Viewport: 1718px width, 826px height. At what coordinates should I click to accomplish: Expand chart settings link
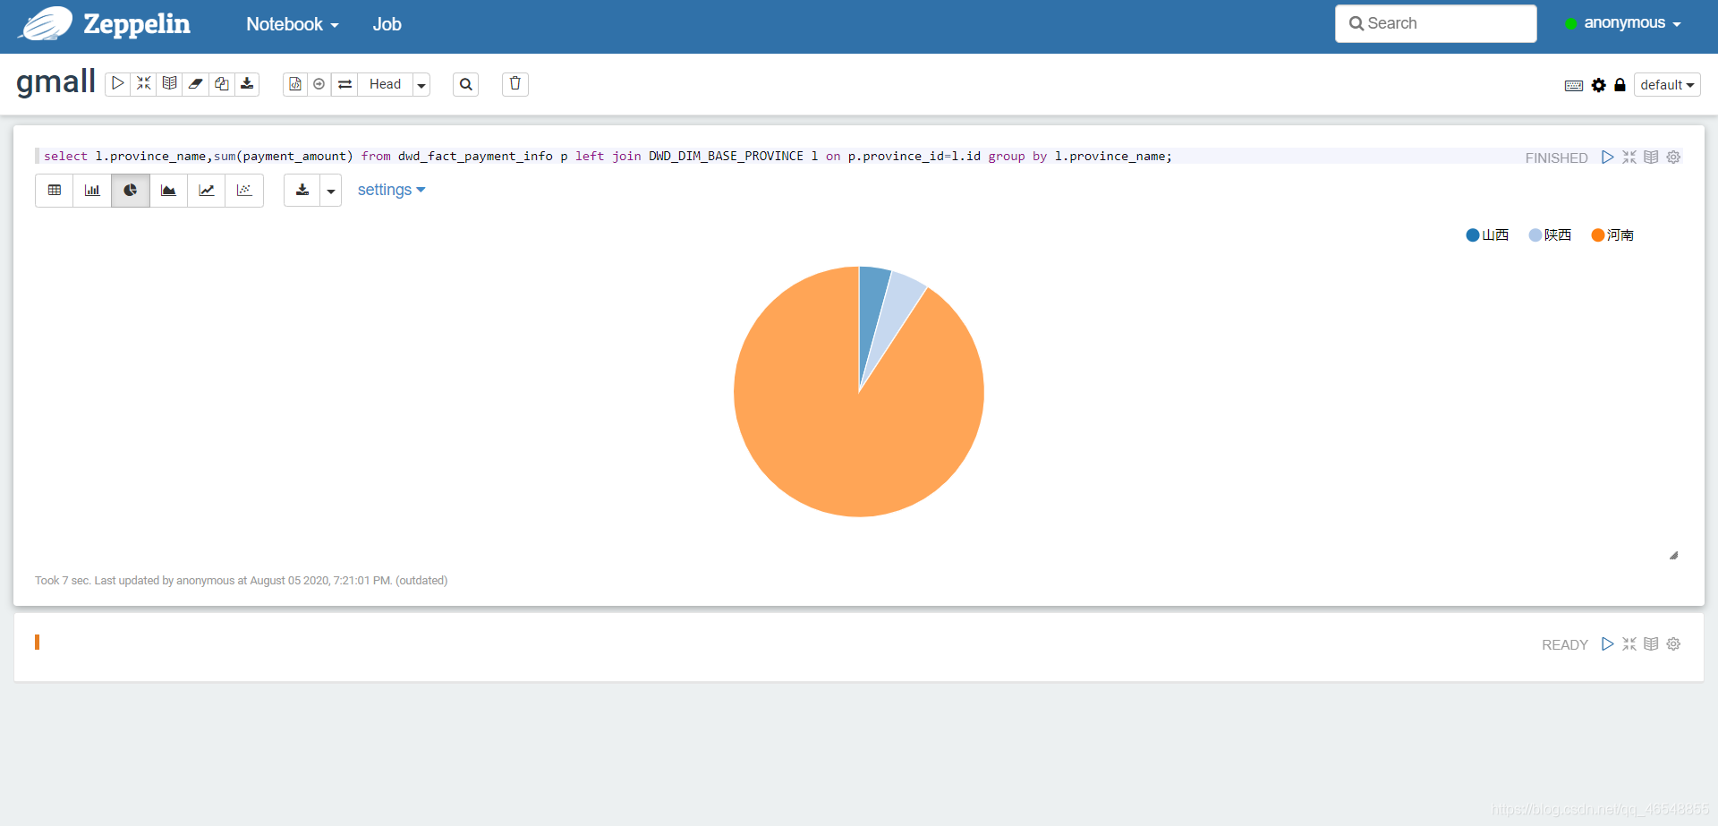[391, 190]
